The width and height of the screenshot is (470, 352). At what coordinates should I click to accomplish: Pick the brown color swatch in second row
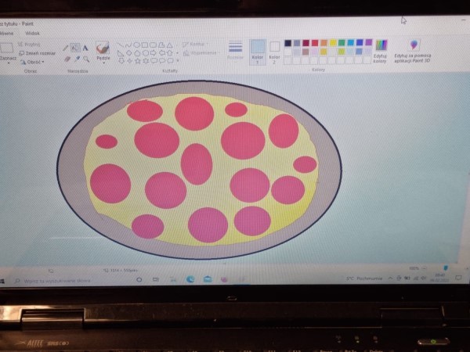pos(305,52)
